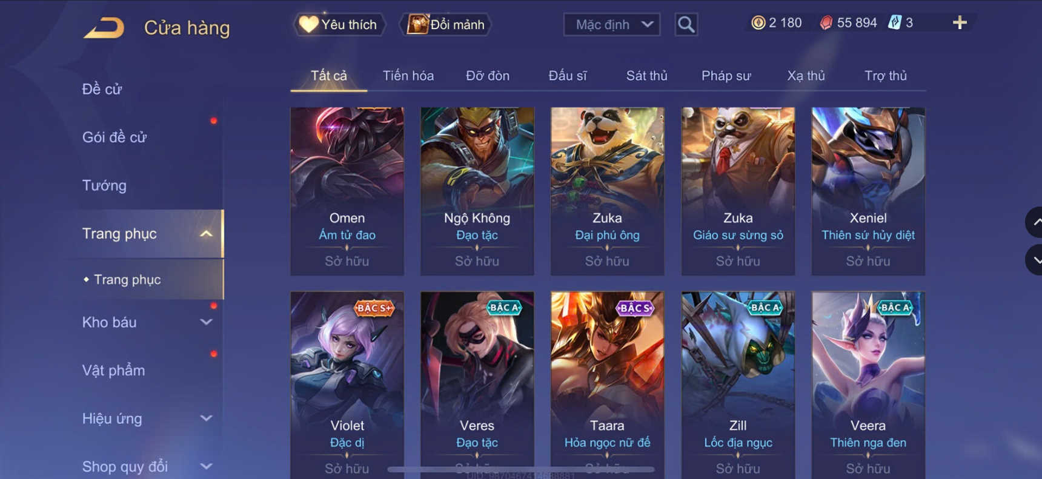Open the search magnifier icon
The image size is (1042, 479).
[686, 24]
